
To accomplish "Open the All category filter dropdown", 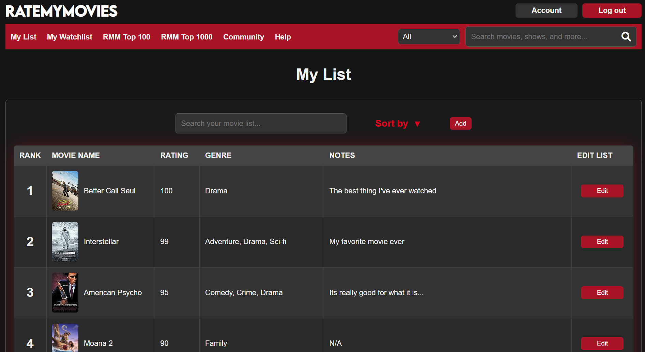I will point(429,37).
